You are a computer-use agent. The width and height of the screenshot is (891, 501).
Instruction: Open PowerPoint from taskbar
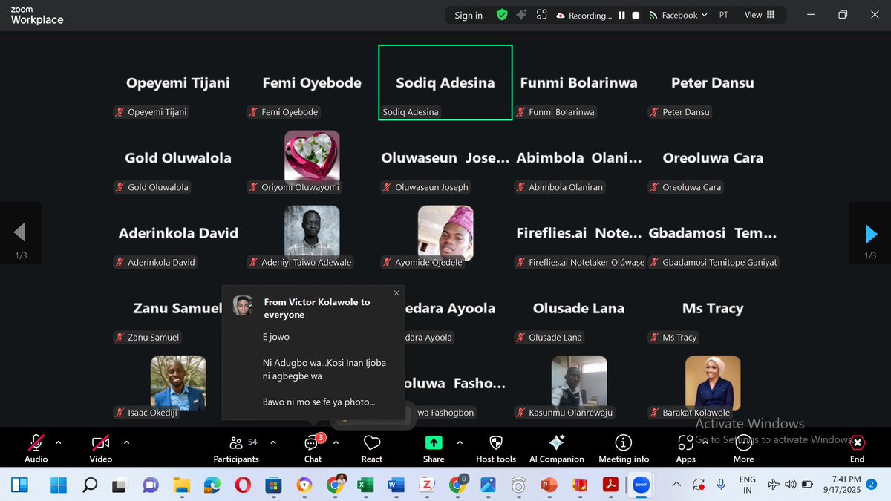tap(549, 485)
